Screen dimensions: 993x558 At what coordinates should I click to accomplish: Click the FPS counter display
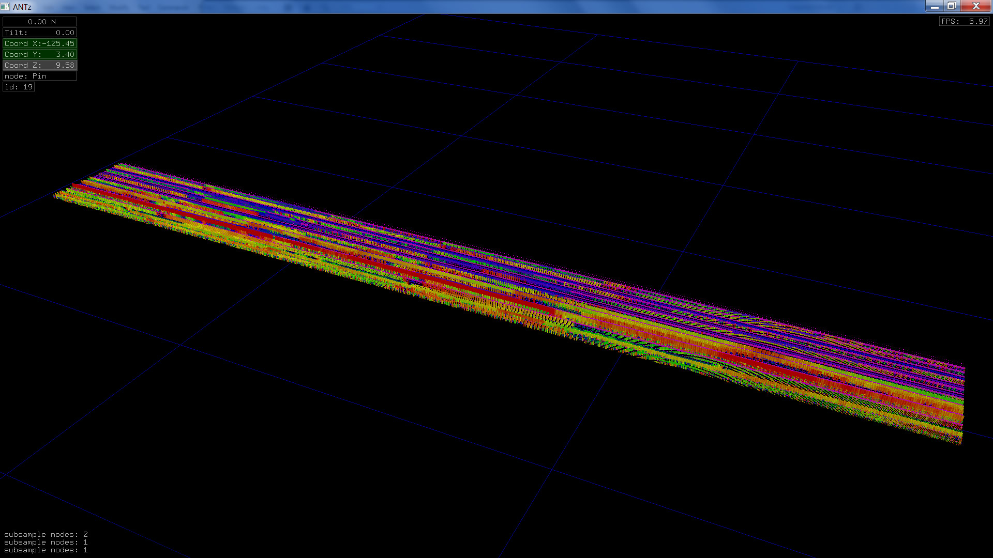point(965,21)
